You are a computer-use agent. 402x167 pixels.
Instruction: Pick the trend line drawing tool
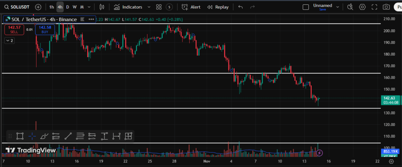coord(68,136)
